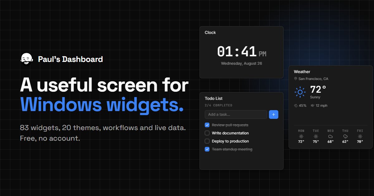This screenshot has width=374, height=196.
Task: Click Tuesday's 75° forecast temperature
Action: click(x=316, y=142)
